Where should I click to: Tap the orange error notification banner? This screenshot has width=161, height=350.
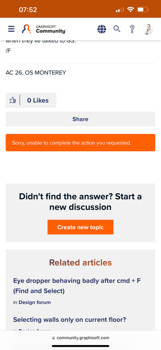(x=80, y=143)
